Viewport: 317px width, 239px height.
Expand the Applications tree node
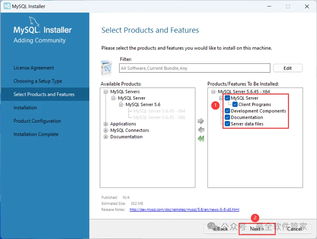tap(105, 124)
